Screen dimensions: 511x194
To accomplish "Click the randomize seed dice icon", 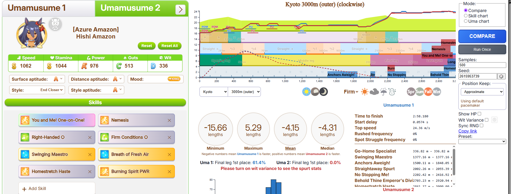I will click(x=501, y=76).
